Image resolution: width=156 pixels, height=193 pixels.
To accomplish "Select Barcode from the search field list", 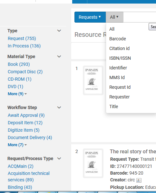I will coord(118,39).
